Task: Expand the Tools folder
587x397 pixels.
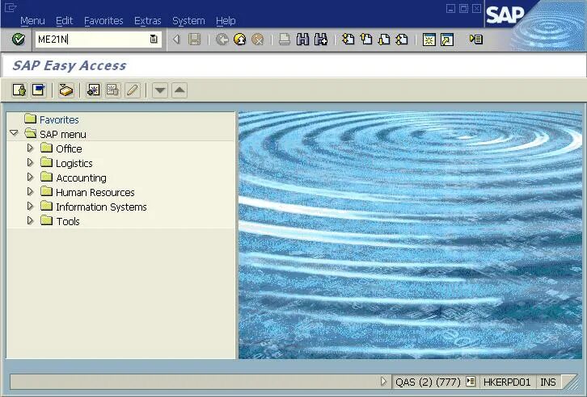Action: (31, 221)
